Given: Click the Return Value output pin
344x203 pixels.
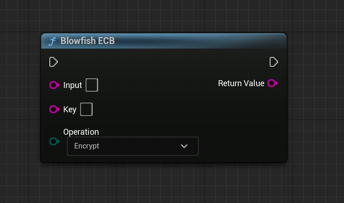Looking at the screenshot, I should (273, 83).
